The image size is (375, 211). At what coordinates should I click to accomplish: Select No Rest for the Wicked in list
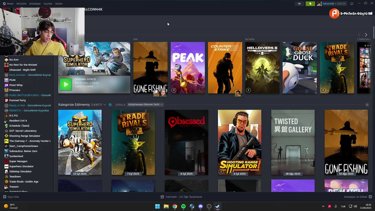23,65
